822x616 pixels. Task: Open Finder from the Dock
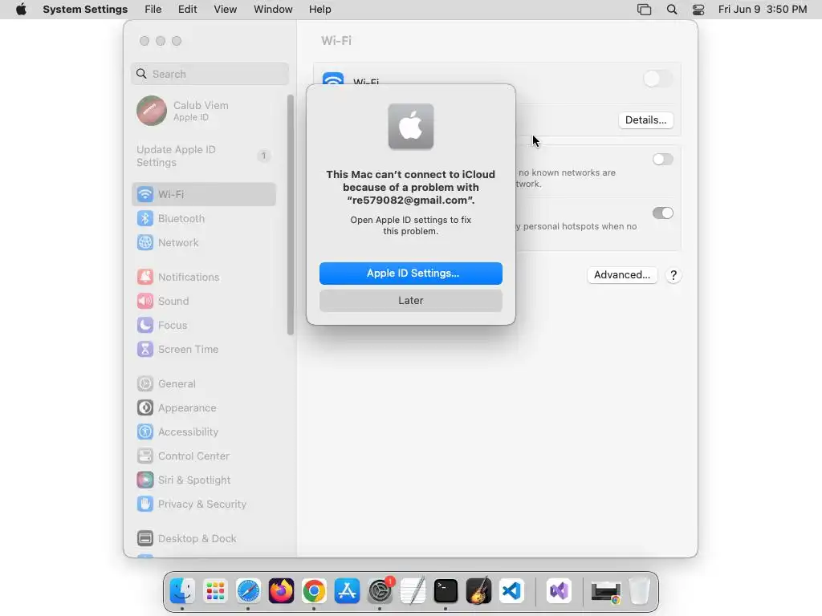tap(182, 591)
